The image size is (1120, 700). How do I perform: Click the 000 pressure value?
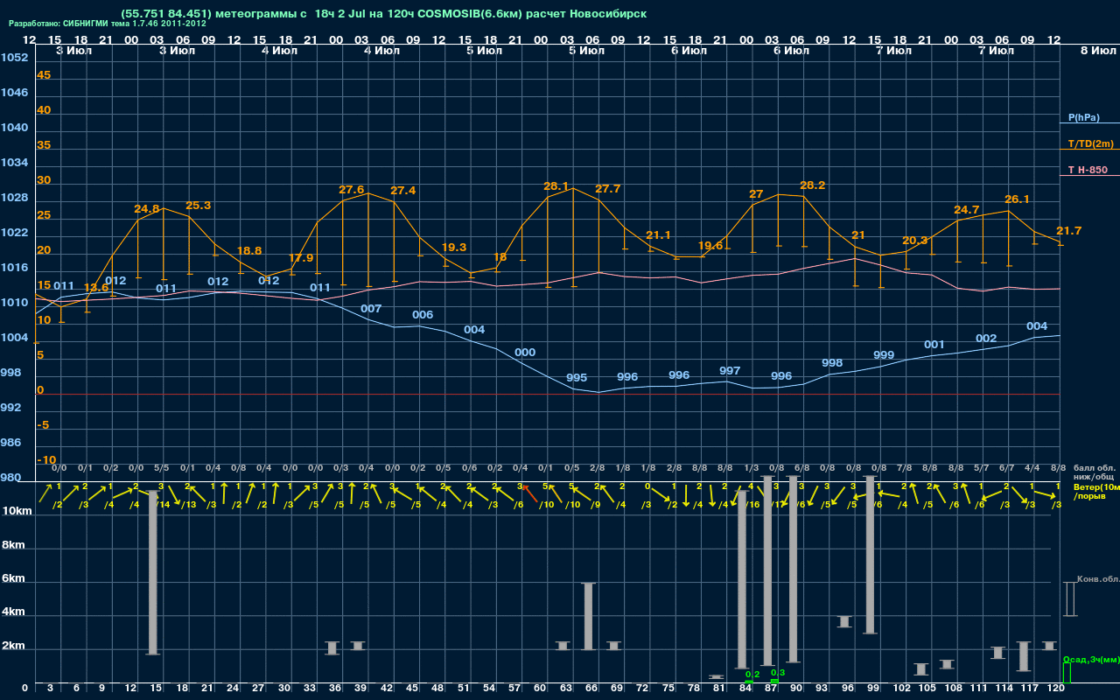click(x=525, y=352)
